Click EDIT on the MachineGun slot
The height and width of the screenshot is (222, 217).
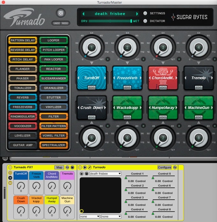tap(198, 118)
